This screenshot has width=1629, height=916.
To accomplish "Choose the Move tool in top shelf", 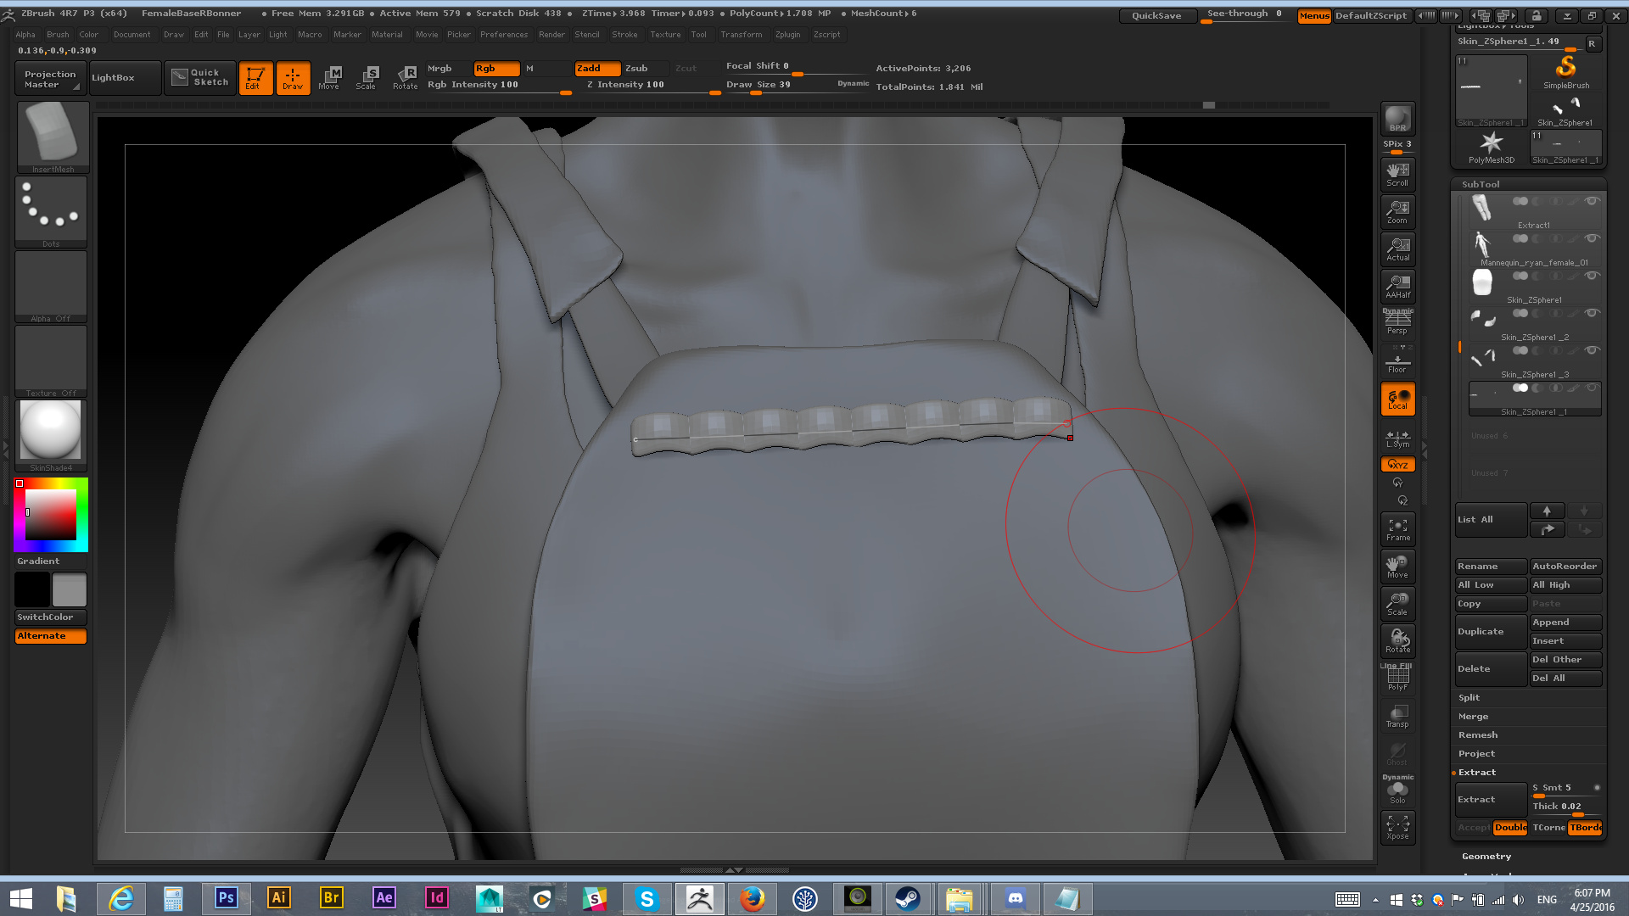I will coord(329,78).
